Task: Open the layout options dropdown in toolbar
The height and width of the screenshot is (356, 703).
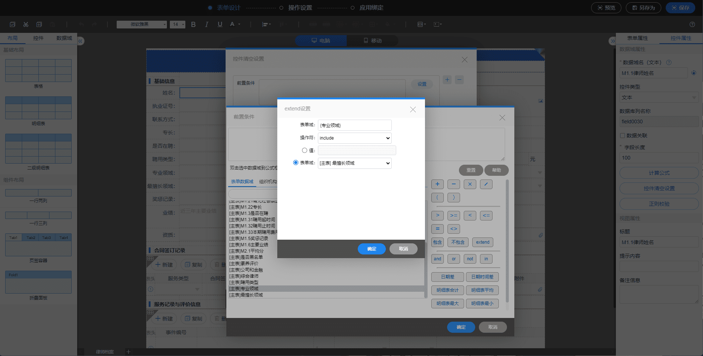Action: (421, 24)
